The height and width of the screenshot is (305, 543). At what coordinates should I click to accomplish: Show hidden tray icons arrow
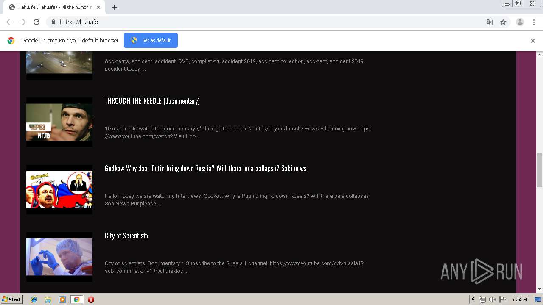click(473, 299)
